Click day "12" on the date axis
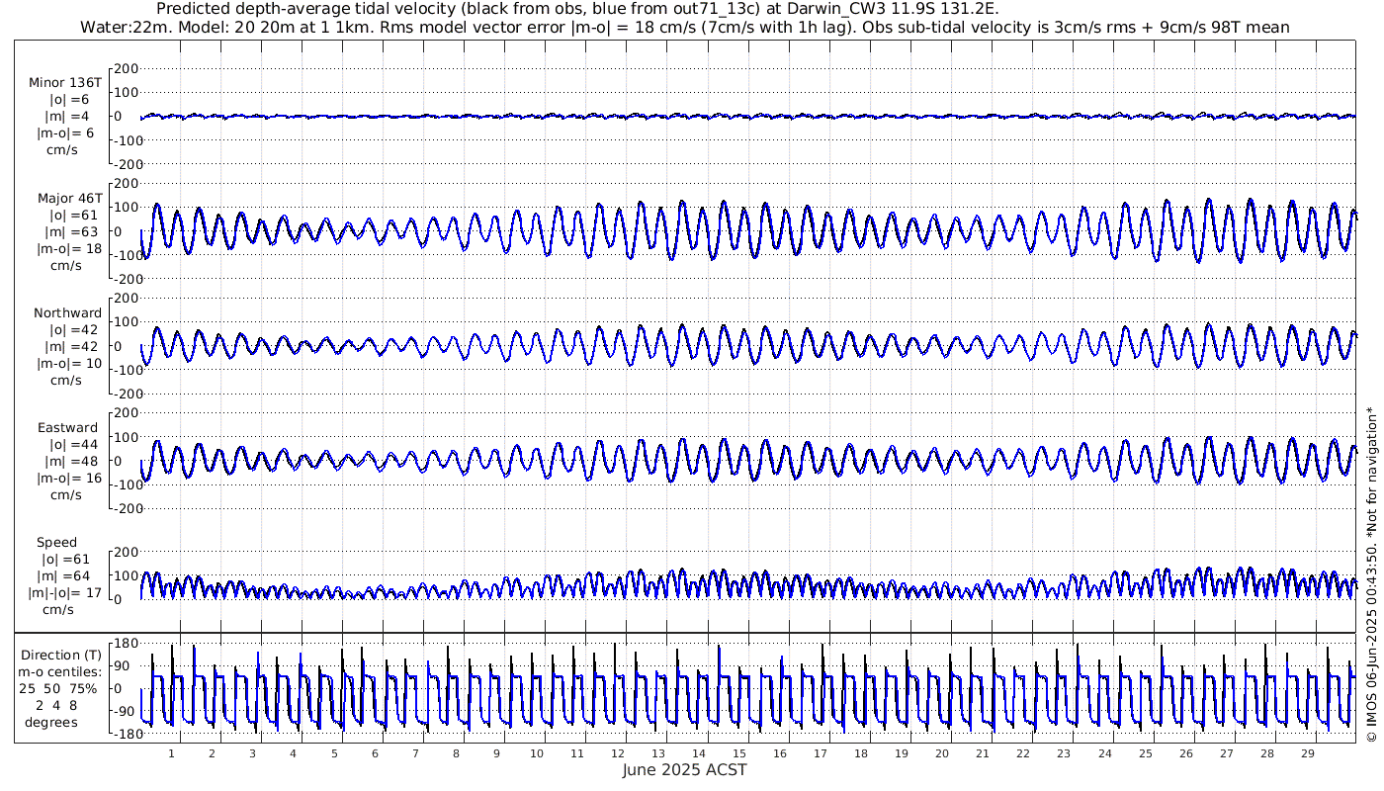 point(618,753)
